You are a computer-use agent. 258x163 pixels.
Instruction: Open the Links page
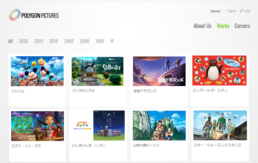247,11
